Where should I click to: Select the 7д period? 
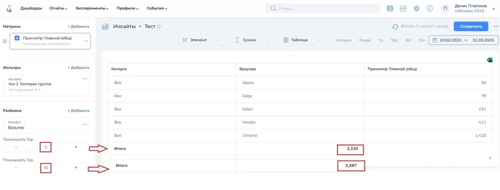pos(381,40)
